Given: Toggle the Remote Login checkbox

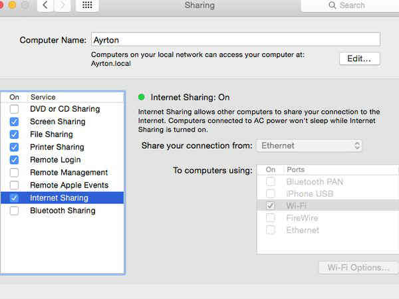Looking at the screenshot, I should click(15, 159).
